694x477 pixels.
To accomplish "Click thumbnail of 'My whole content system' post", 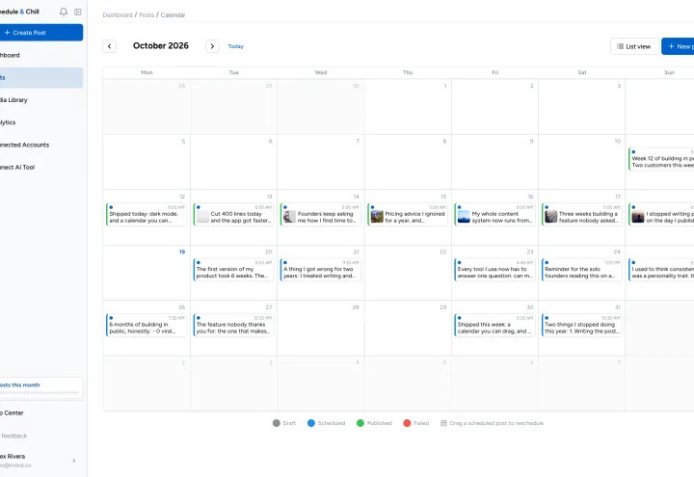I will [464, 217].
